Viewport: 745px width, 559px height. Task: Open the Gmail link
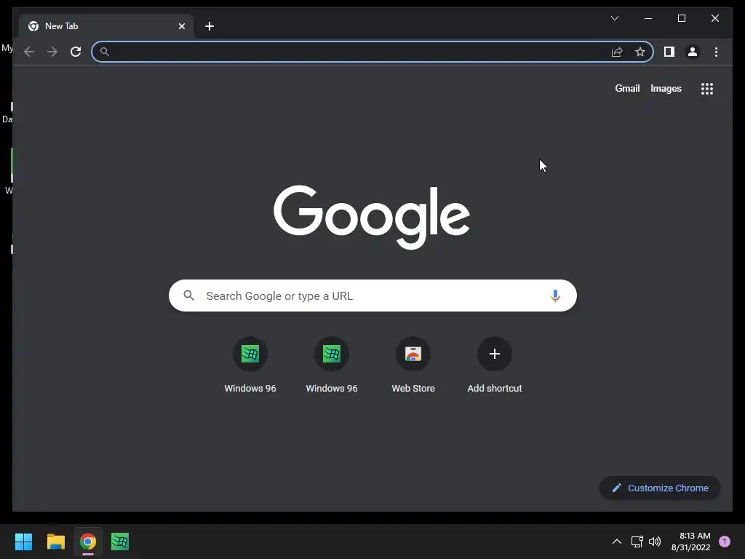(627, 88)
